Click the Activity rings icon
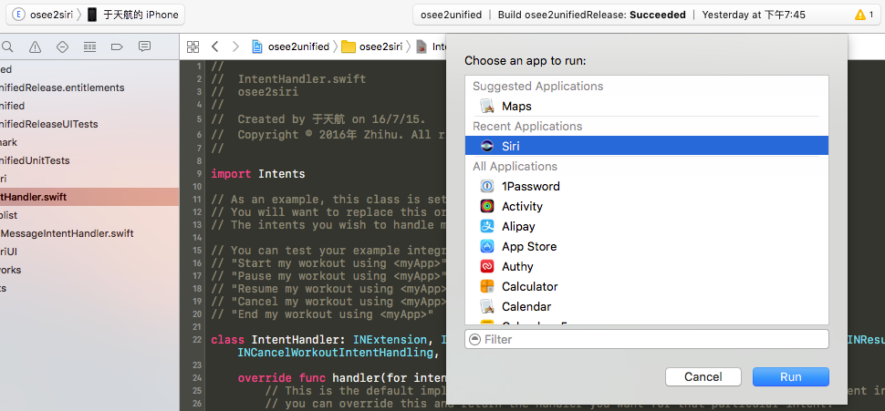This screenshot has width=885, height=411. pyautogui.click(x=486, y=206)
